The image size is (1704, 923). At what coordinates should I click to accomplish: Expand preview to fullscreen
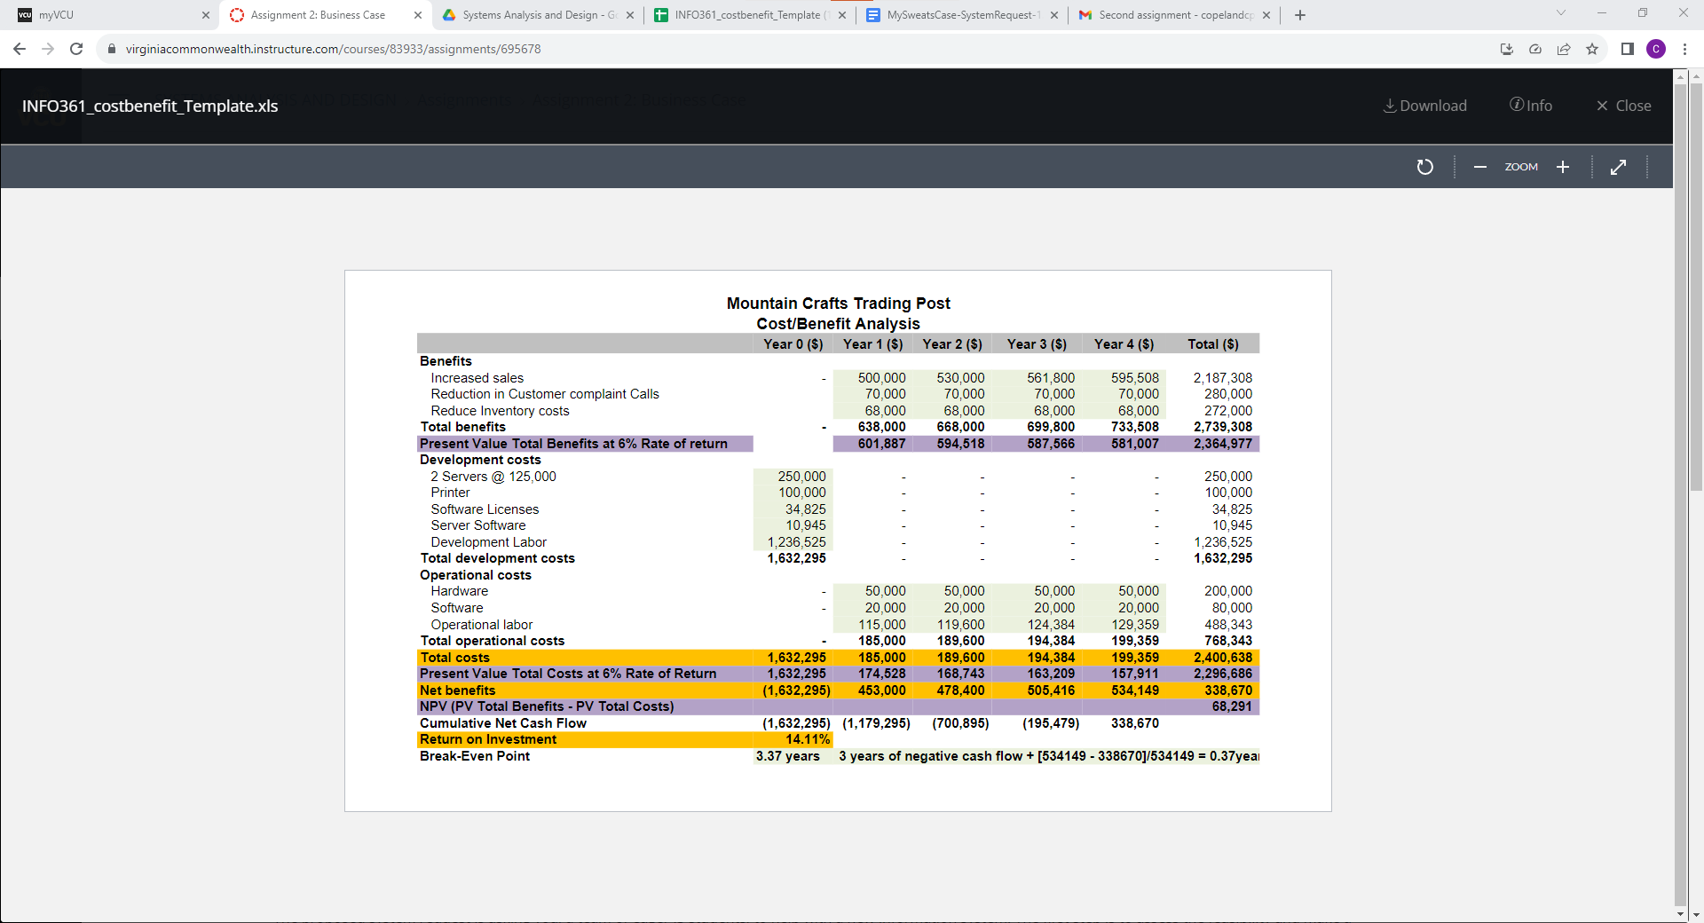tap(1619, 167)
